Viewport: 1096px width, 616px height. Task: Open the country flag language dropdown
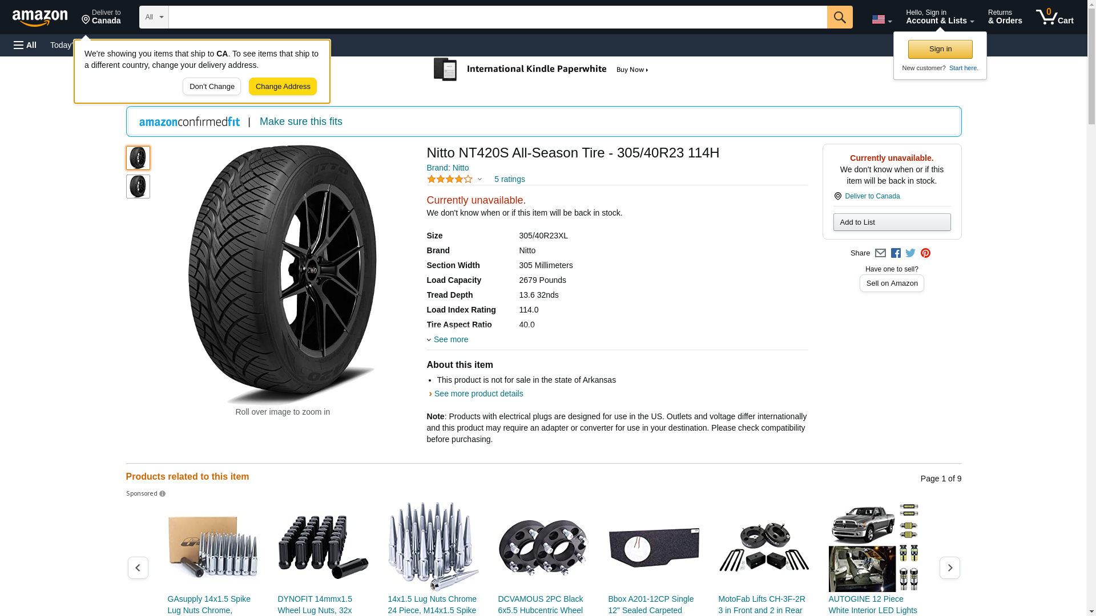click(x=881, y=19)
